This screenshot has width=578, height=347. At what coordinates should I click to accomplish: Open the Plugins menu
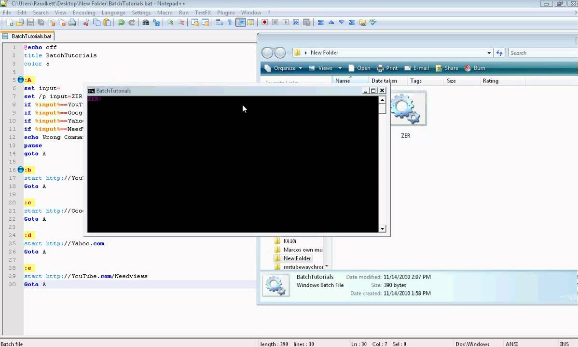(226, 13)
